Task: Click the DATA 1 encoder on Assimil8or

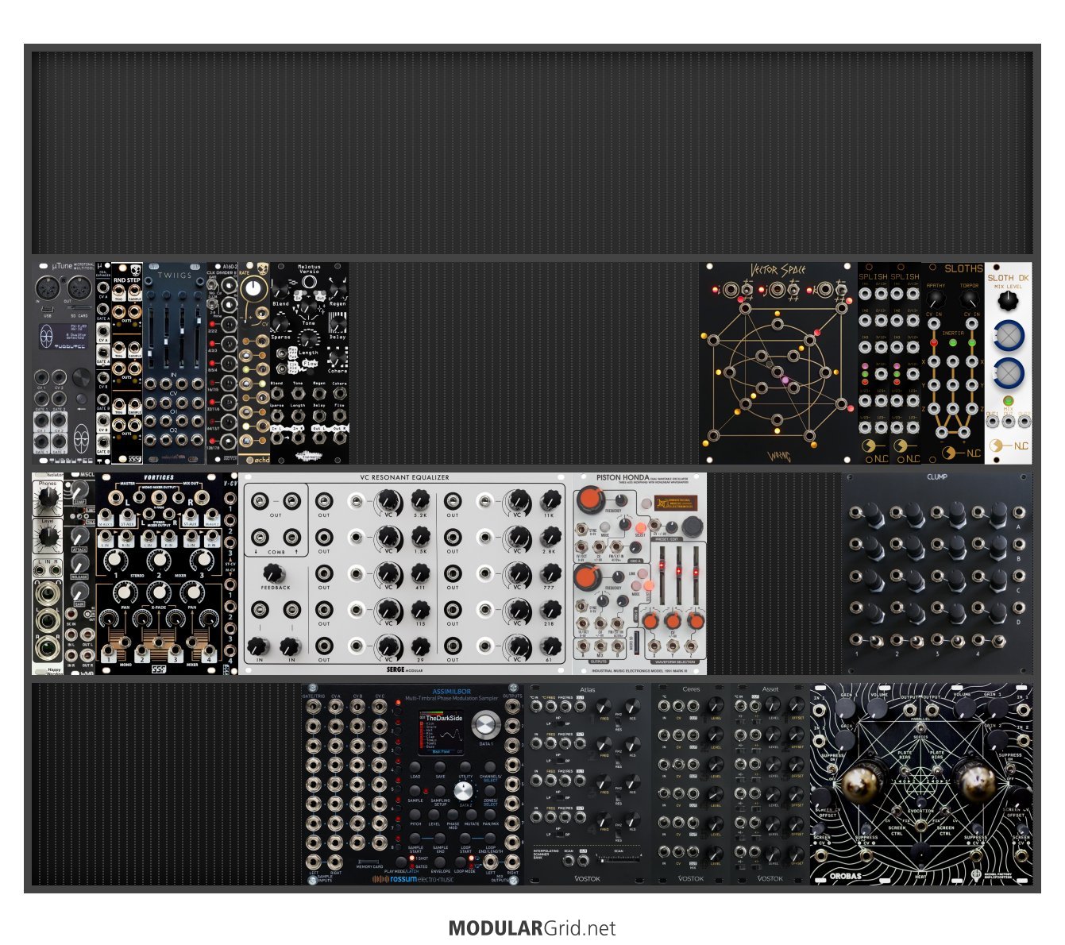Action: pyautogui.click(x=485, y=725)
